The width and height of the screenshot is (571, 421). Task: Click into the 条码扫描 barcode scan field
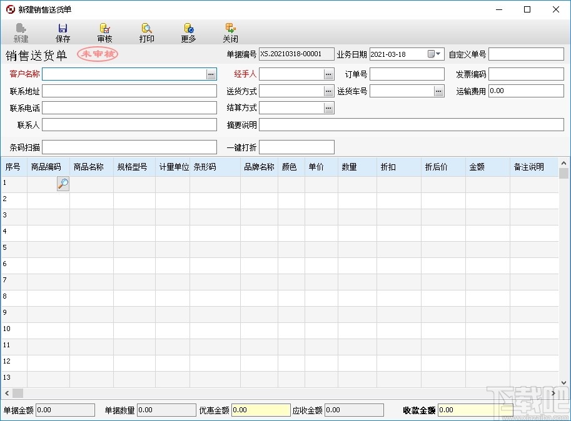click(129, 147)
